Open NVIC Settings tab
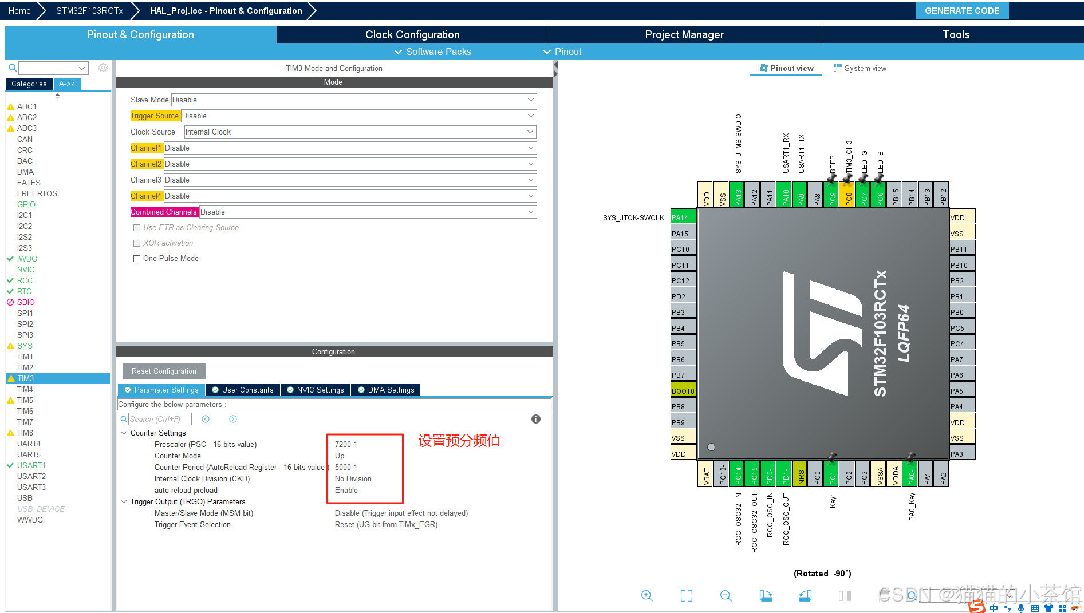Image resolution: width=1084 pixels, height=613 pixels. point(316,390)
